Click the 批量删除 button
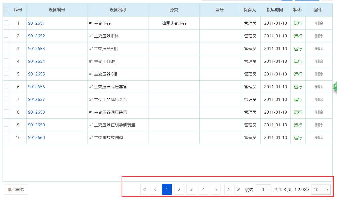The image size is (337, 199). tap(16, 190)
